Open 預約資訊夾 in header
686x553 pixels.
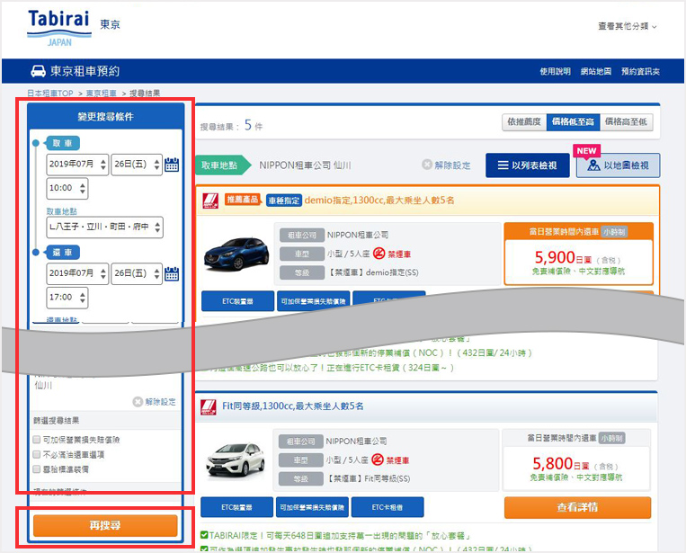point(640,71)
